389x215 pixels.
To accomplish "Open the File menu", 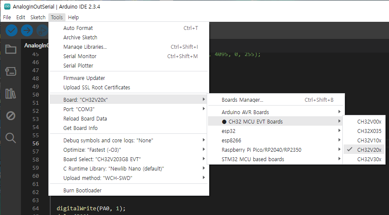I will click(x=7, y=18).
